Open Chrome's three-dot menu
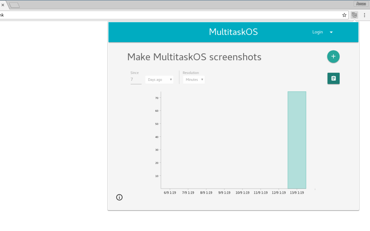This screenshot has height=231, width=370. tap(365, 15)
